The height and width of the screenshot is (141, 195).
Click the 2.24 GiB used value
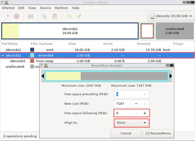click(x=118, y=50)
